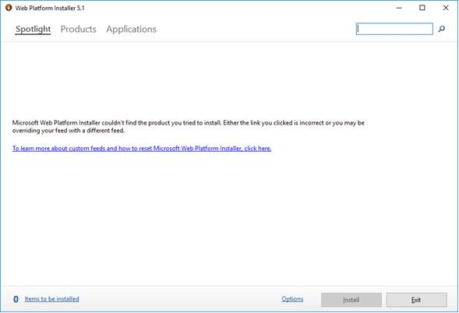Viewport: 459px width, 313px height.
Task: Switch to the Spotlight tab
Action: click(33, 30)
